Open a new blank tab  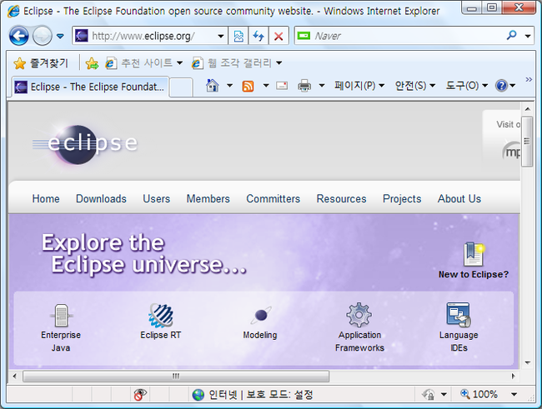(x=181, y=87)
